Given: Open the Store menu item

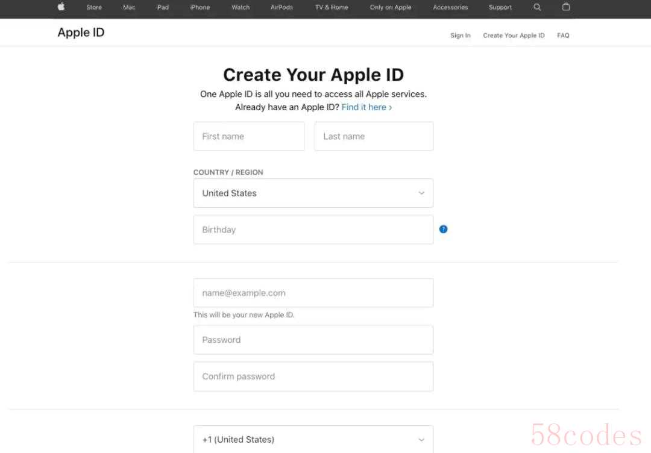Looking at the screenshot, I should click(94, 7).
